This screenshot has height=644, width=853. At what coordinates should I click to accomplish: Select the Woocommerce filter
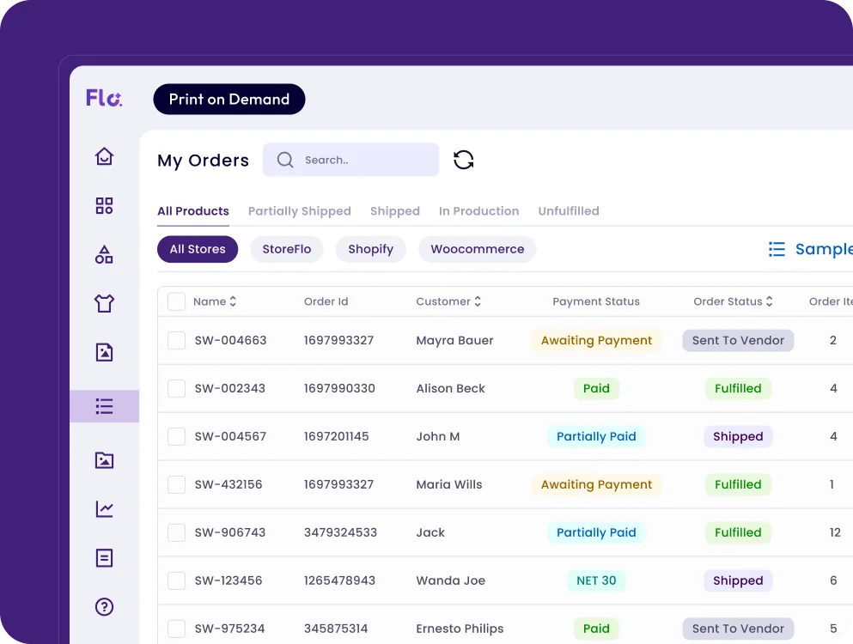(477, 249)
